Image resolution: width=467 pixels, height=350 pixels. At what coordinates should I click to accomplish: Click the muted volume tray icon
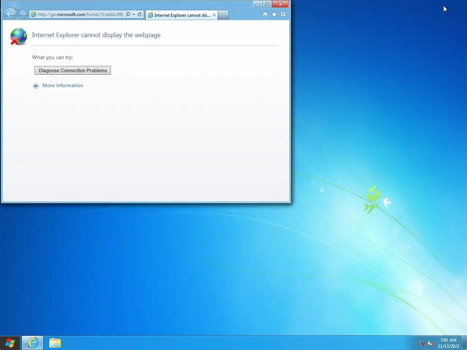coord(430,343)
